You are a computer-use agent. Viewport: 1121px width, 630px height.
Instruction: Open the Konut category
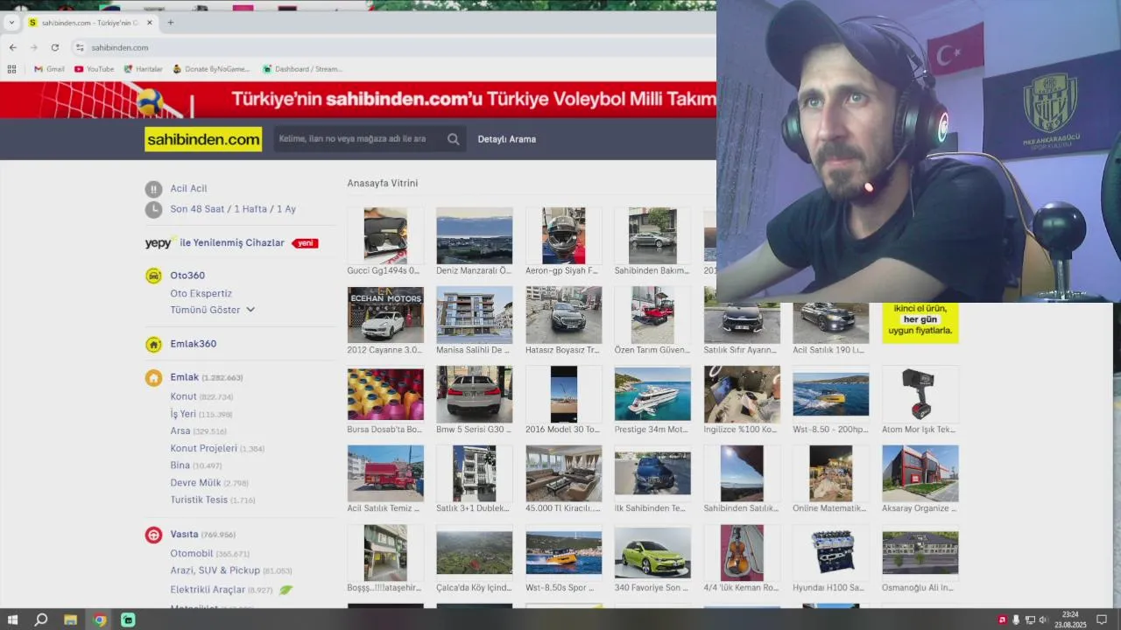click(x=183, y=396)
